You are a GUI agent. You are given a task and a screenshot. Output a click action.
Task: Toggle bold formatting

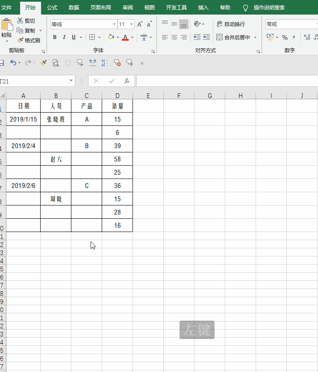click(x=55, y=37)
